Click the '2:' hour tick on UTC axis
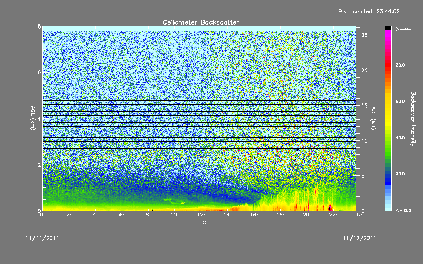This screenshot has height=264, width=423. [69, 215]
